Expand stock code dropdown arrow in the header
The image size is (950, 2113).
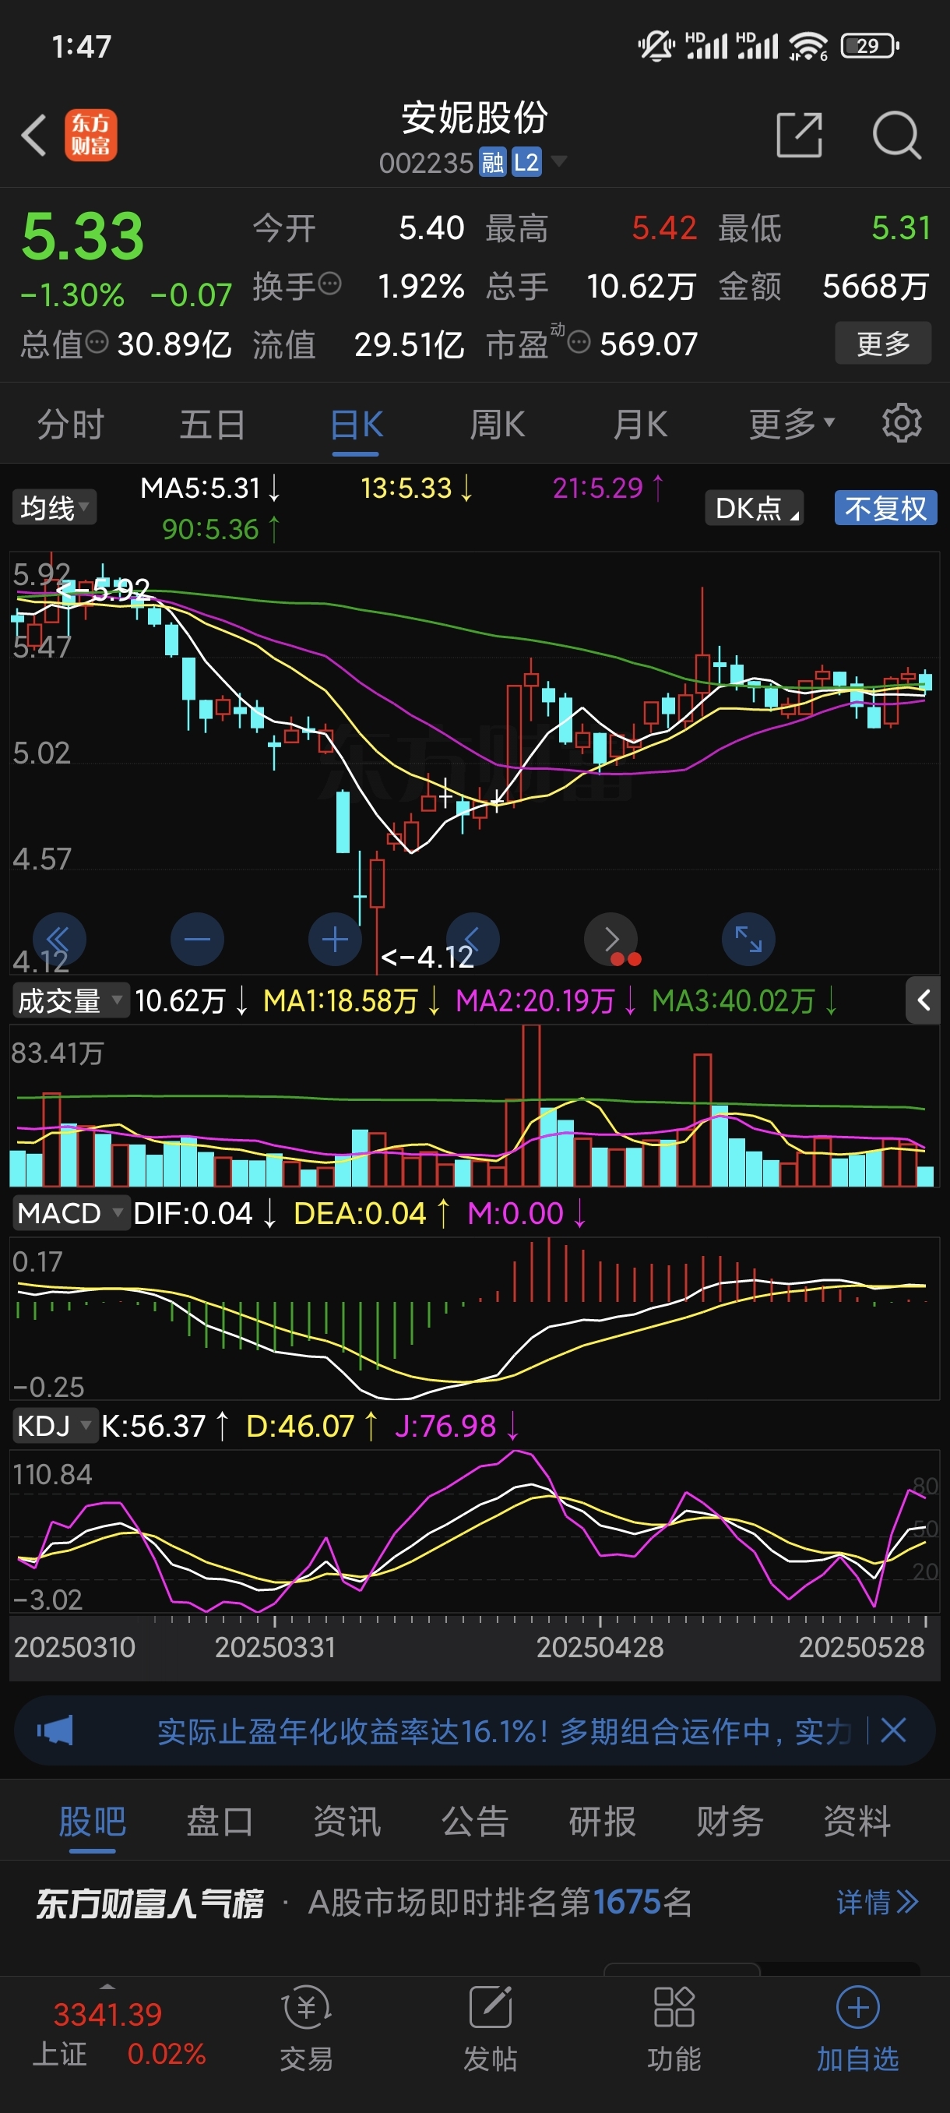click(x=559, y=161)
